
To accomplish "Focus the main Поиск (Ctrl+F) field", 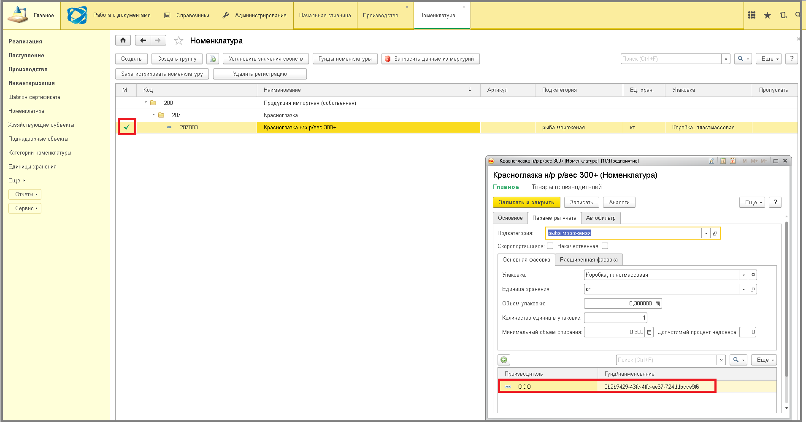I will [x=671, y=59].
